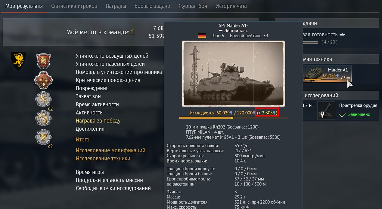Click the Marder A1- vehicle card
The image size is (382, 209).
(x=327, y=73)
